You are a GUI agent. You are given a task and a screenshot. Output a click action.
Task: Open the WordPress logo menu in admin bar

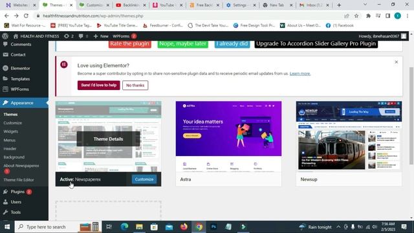pos(5,36)
